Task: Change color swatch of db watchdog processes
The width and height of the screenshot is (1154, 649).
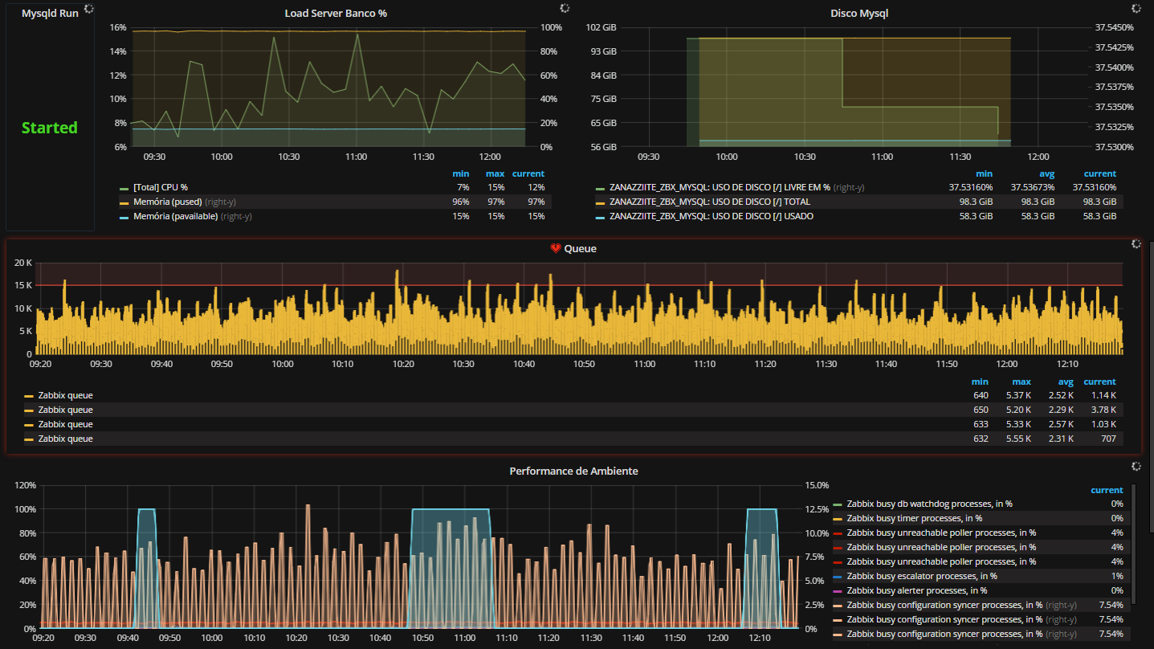Action: 838,504
